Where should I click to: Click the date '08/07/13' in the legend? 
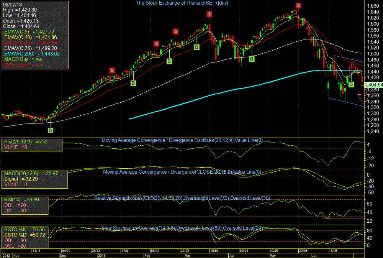pos(13,4)
